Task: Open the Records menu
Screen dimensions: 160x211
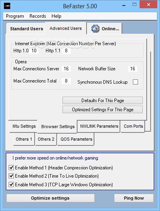Action: point(38,16)
